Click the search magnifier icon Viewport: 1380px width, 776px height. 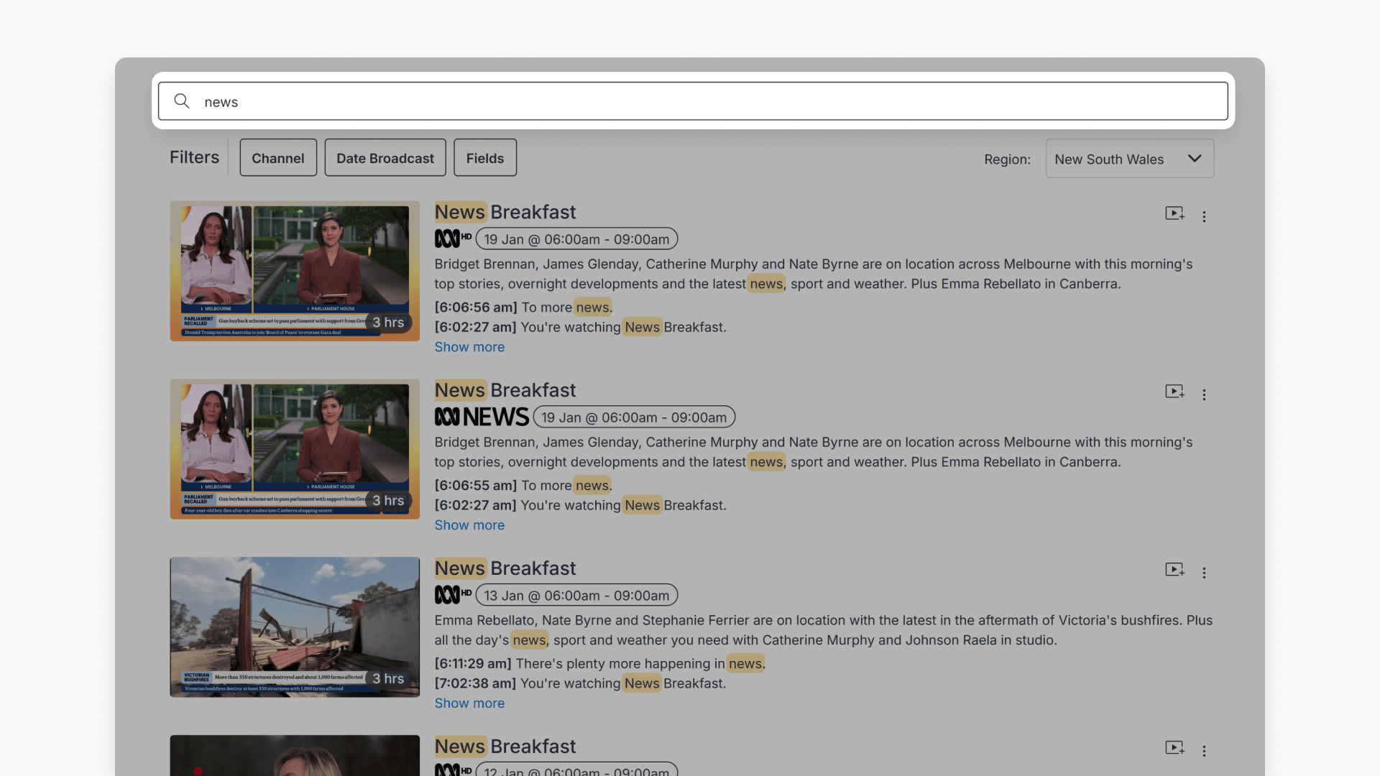182,101
